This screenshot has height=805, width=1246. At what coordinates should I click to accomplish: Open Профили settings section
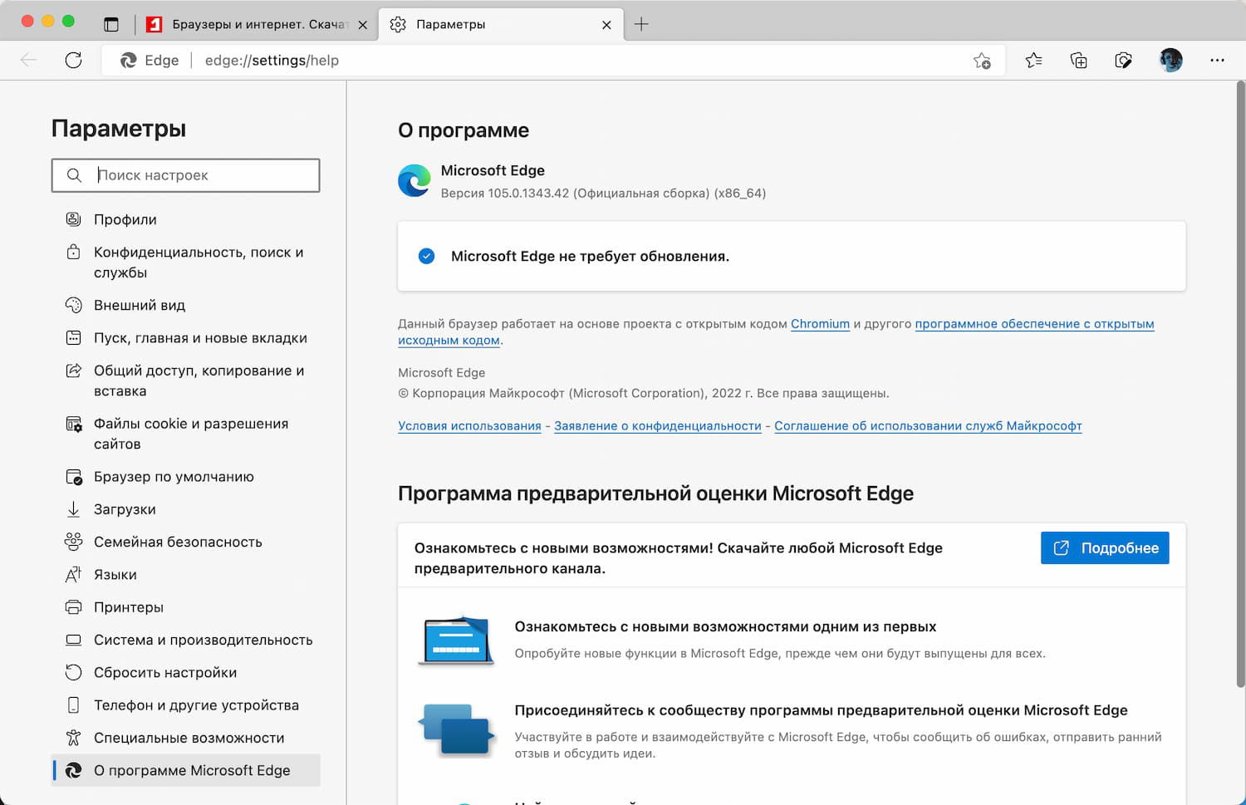tap(125, 219)
